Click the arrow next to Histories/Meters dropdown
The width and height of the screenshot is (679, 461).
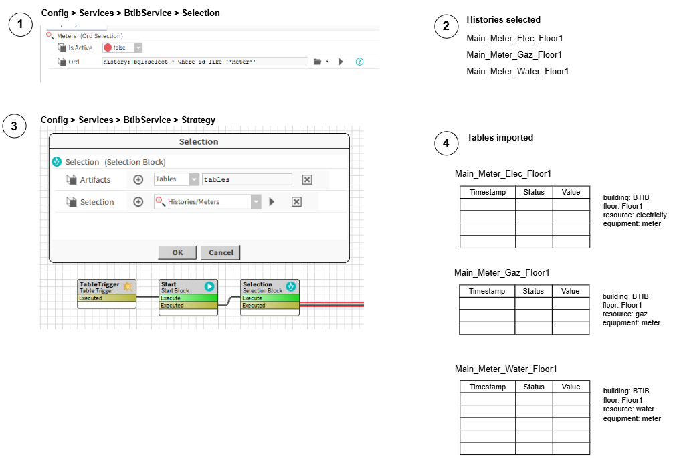[272, 202]
